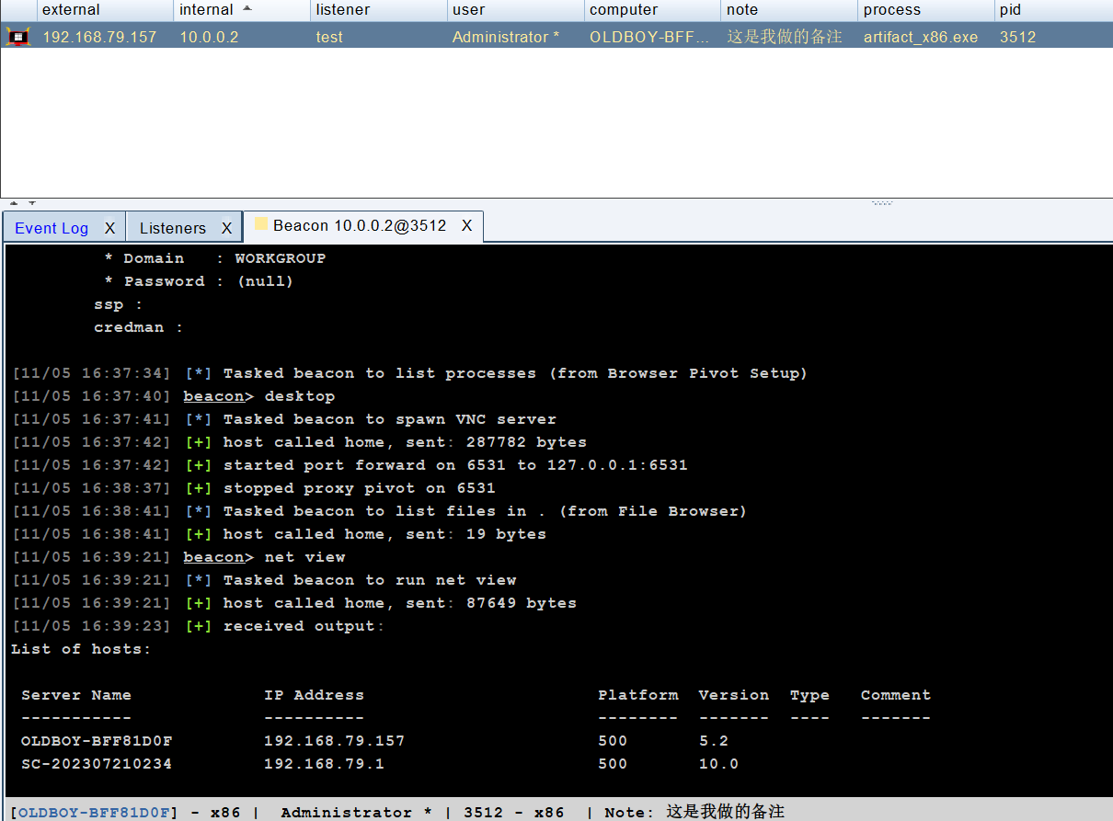1113x821 pixels.
Task: Click the 'Password : (null)' line
Action: (199, 281)
